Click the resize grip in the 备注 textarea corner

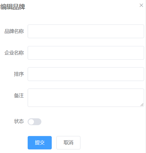pyautogui.click(x=142, y=105)
